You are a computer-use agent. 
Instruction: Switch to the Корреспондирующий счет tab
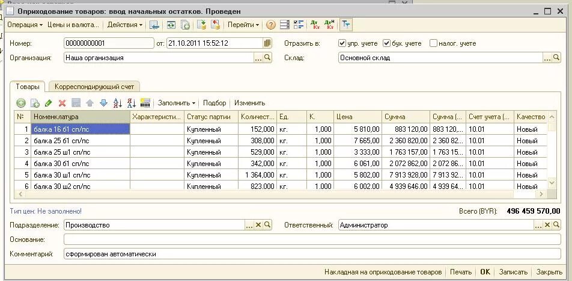coord(94,87)
